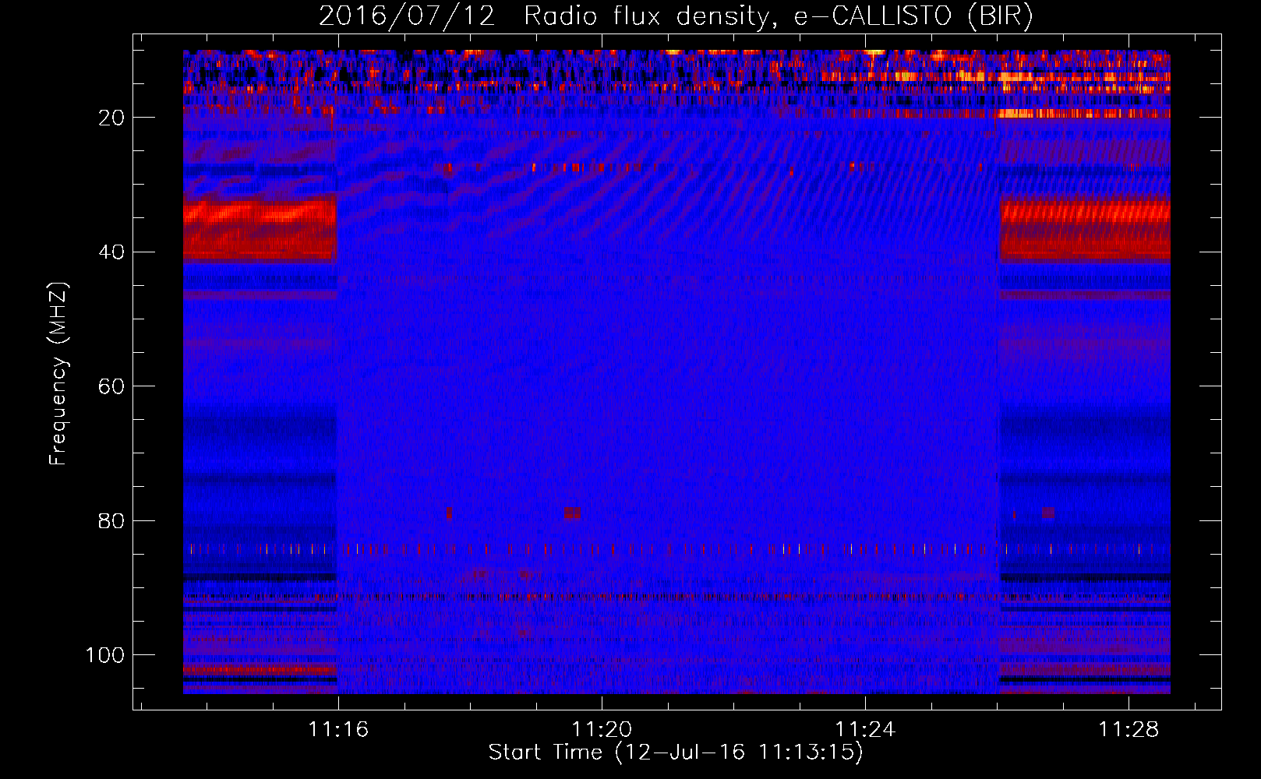This screenshot has height=779, width=1261.
Task: Click the 80 MHz frequency tick label
Action: click(111, 520)
